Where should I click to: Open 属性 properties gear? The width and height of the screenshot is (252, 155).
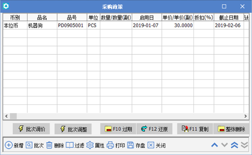pos(90,145)
